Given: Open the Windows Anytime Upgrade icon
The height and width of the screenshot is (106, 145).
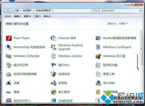Looking at the screenshot, I should pyautogui.click(x=54, y=47).
